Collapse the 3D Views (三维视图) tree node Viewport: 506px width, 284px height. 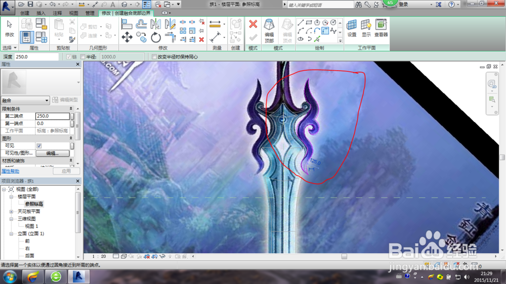(x=11, y=219)
